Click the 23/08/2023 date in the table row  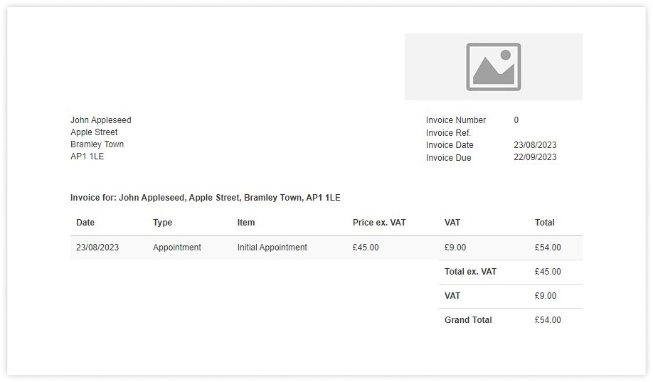[98, 248]
